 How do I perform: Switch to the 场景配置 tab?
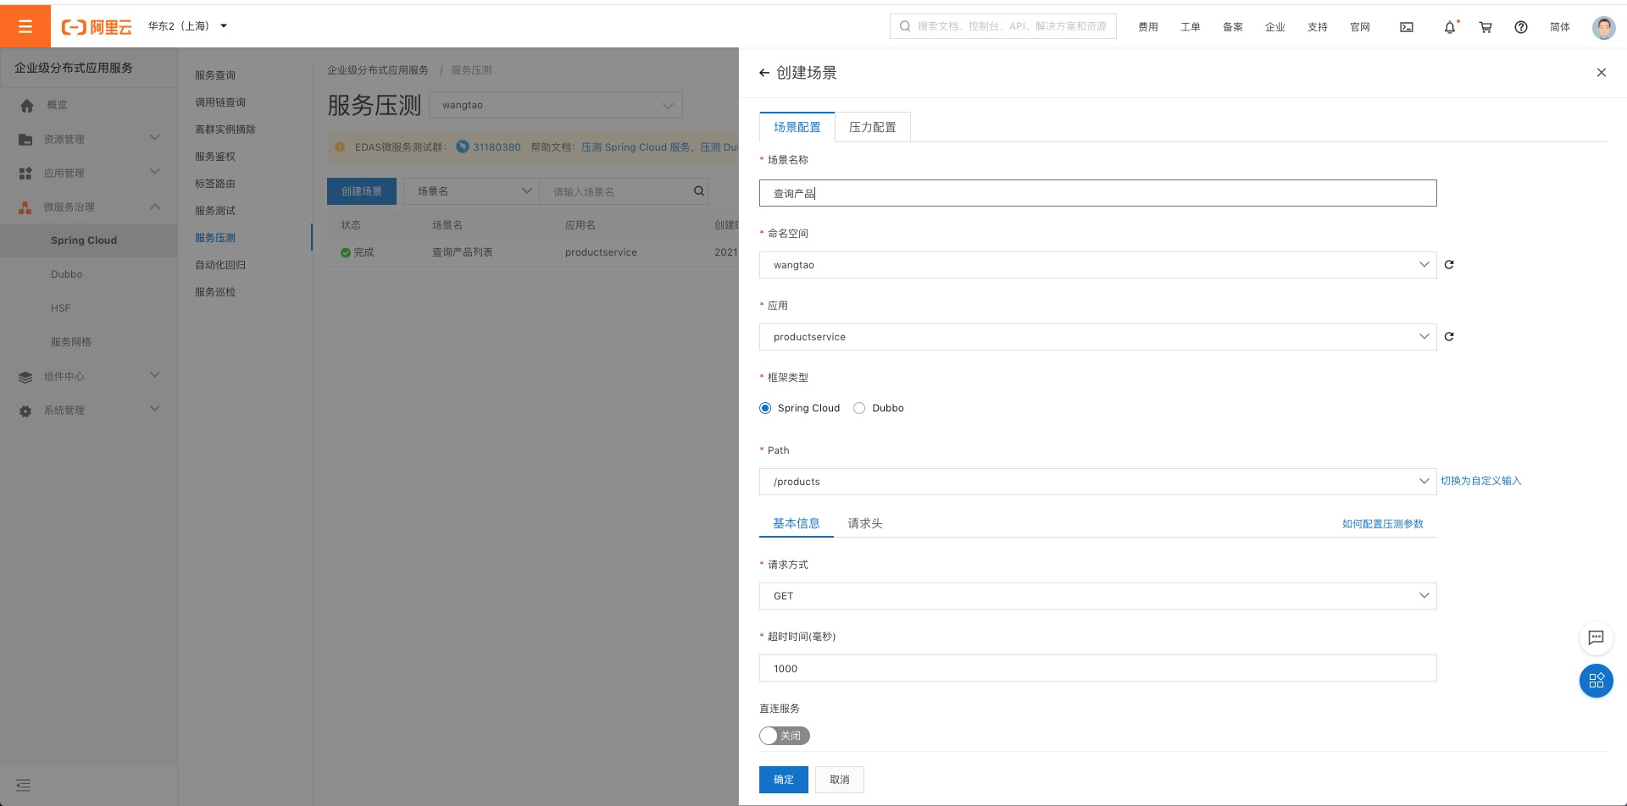point(797,127)
